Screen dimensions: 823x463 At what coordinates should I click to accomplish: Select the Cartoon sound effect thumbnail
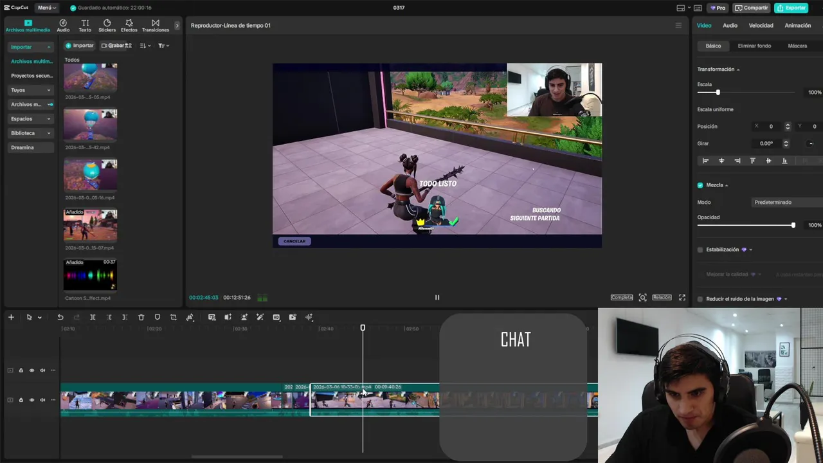point(90,275)
